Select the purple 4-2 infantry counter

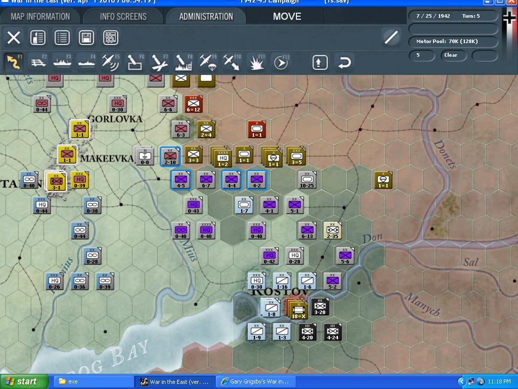(256, 180)
